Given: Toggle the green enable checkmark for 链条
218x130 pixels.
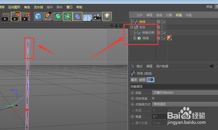Looking at the screenshot, I should [165, 38].
